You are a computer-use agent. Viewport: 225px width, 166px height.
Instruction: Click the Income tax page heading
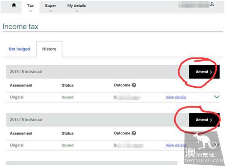[x=20, y=27]
